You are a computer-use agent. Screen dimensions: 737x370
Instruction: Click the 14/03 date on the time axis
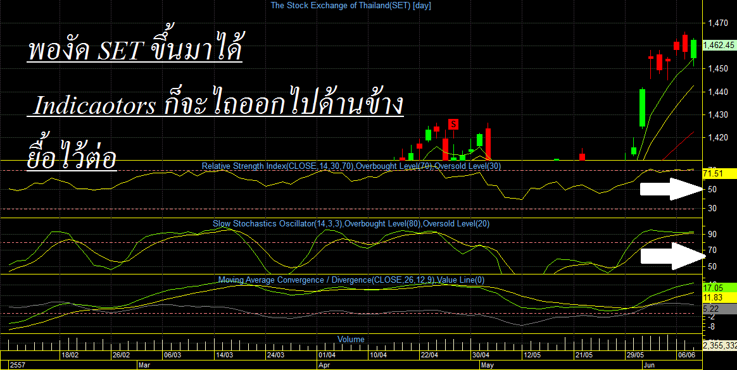[x=224, y=355]
